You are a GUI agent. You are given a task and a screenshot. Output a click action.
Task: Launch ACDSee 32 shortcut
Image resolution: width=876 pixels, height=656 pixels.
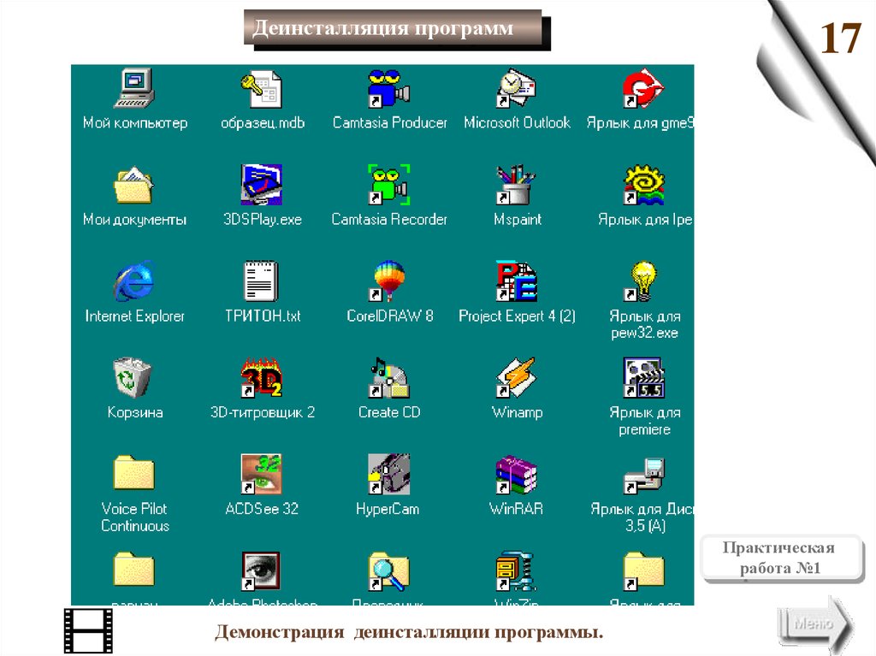262,474
